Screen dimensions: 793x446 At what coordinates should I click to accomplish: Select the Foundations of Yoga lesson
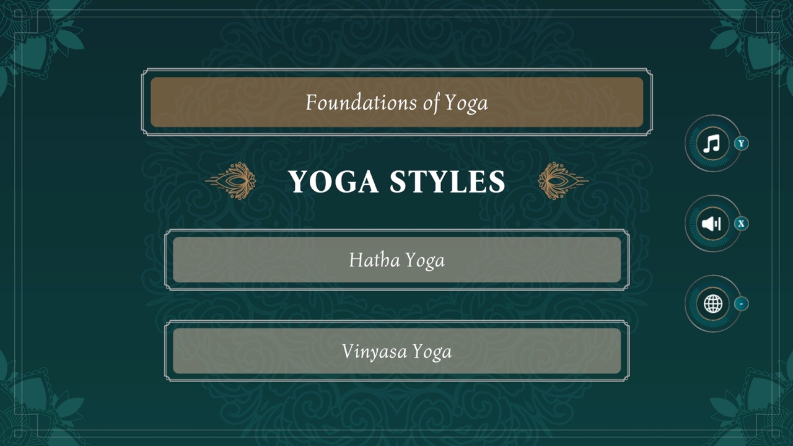396,102
